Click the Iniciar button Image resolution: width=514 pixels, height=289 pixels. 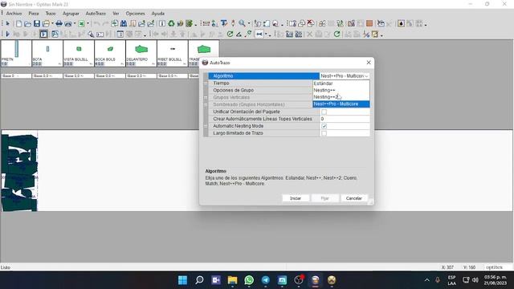click(296, 198)
